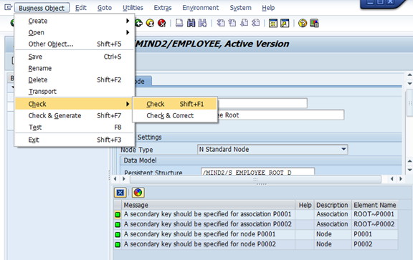This screenshot has width=413, height=260.
Task: Go to Last Page icon
Action: pyautogui.click(x=256, y=23)
